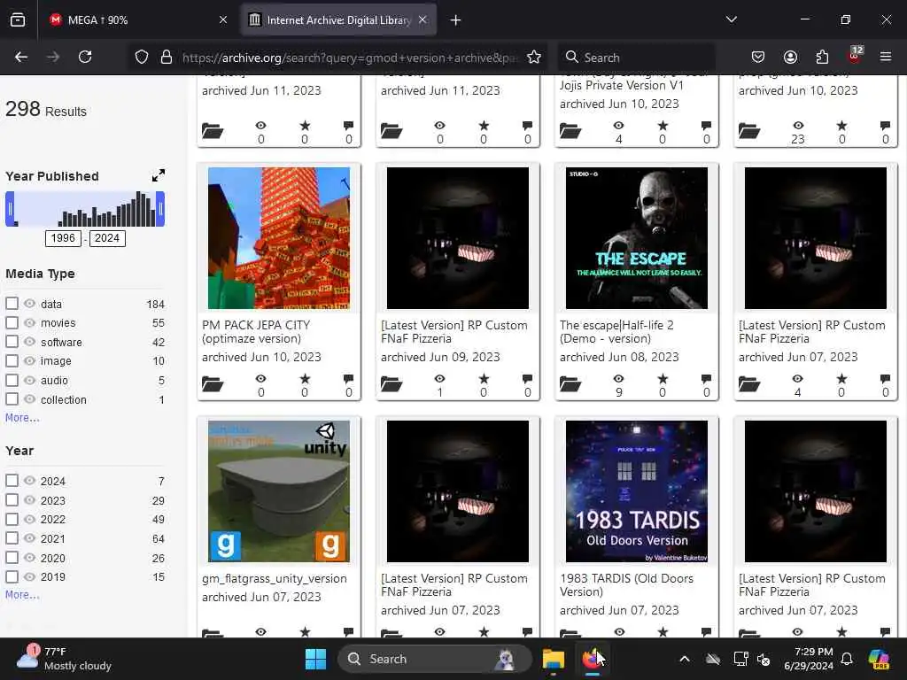This screenshot has height=680, width=907.
Task: Check the 2021 year box
Action: pos(12,537)
